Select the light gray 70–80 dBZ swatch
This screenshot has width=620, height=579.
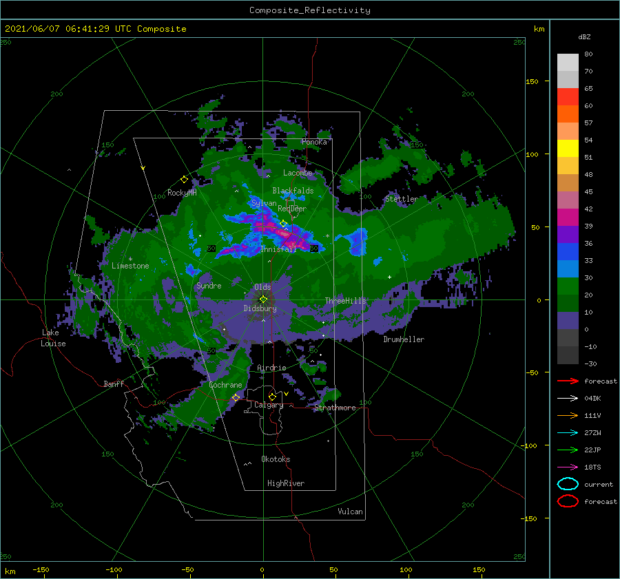[568, 63]
